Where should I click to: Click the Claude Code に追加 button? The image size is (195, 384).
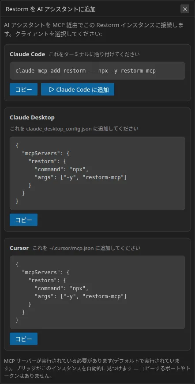(x=78, y=89)
